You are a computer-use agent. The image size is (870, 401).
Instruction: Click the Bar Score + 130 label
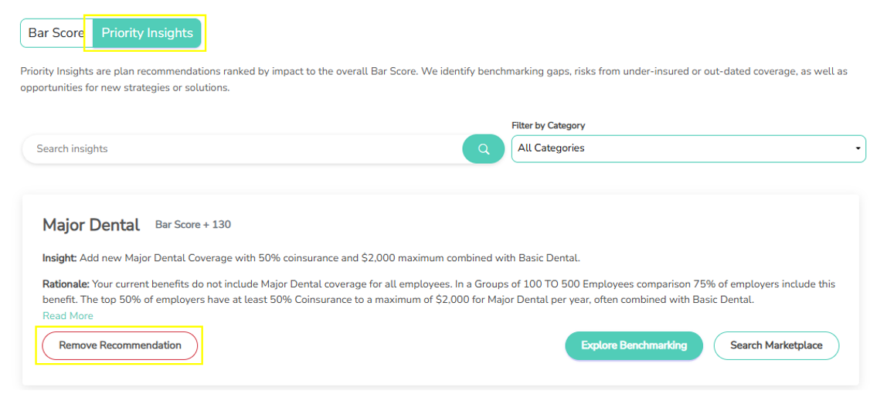point(193,225)
